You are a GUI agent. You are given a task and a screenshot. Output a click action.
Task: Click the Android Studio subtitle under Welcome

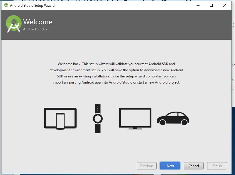tap(35, 29)
